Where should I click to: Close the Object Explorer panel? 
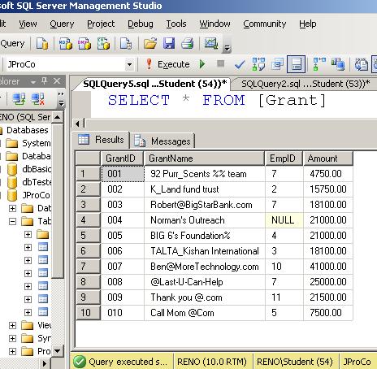pyautogui.click(x=57, y=80)
